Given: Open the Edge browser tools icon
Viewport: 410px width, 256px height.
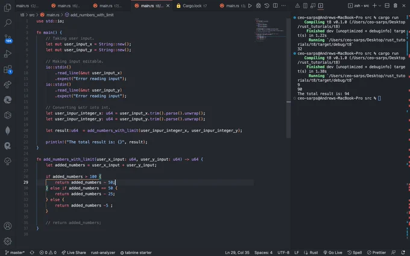Looking at the screenshot, I should tap(8, 100).
